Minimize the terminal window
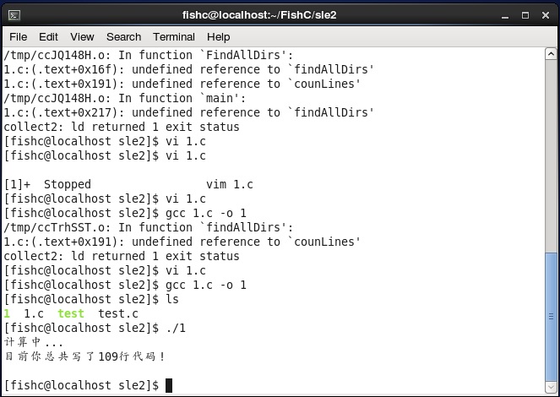Screen dimensions: 560x397 504,16
